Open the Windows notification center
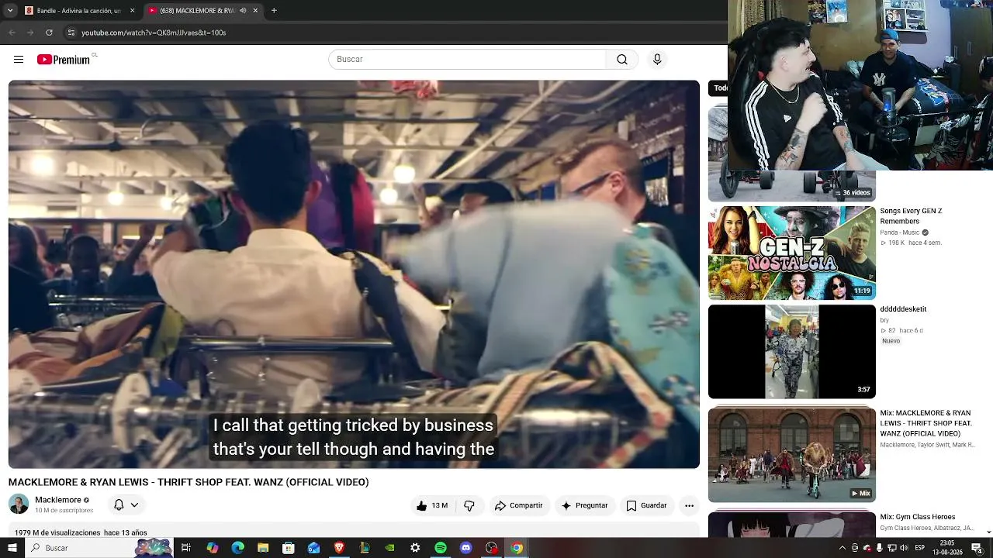Screen dimensions: 993x558 (x=977, y=548)
